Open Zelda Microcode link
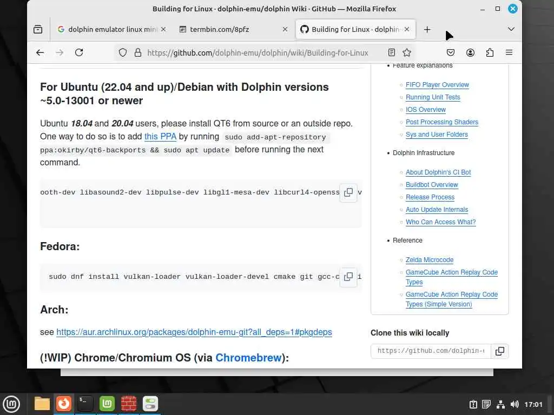 429,260
